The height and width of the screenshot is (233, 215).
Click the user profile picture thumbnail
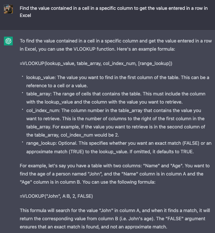coord(8,9)
